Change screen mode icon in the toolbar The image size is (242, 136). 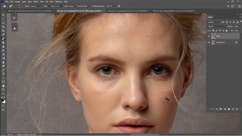pos(3,110)
